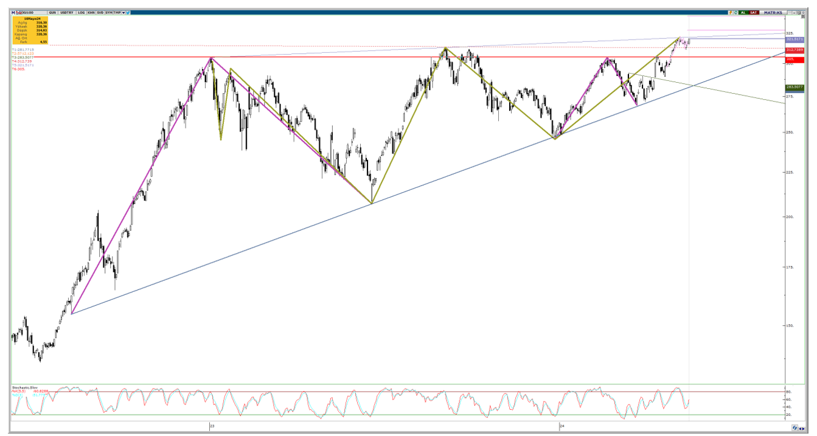The image size is (817, 436).
Task: Click the chart icon beside the symbol box
Action: point(19,12)
